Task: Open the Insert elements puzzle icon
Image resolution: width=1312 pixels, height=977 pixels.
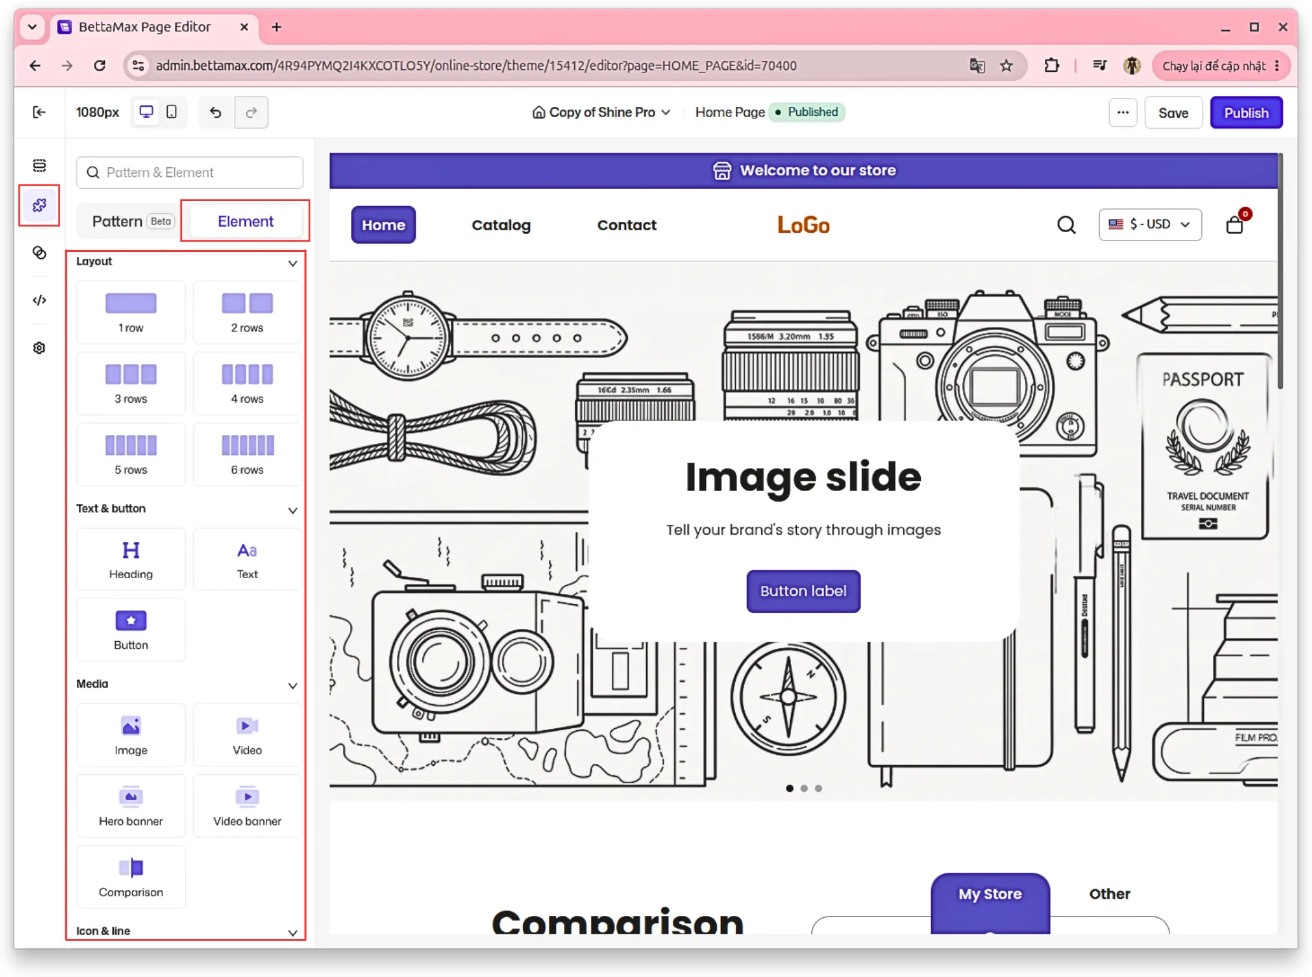Action: [39, 205]
